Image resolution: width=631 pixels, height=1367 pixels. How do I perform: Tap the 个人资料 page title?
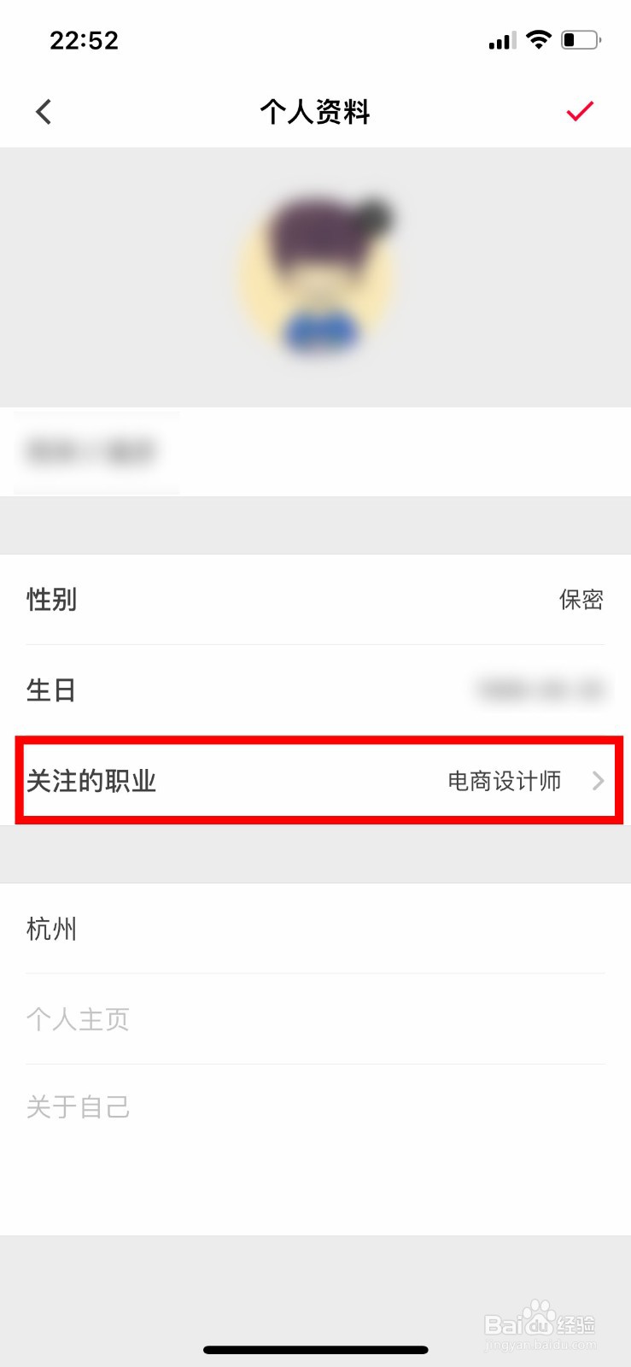[x=315, y=112]
